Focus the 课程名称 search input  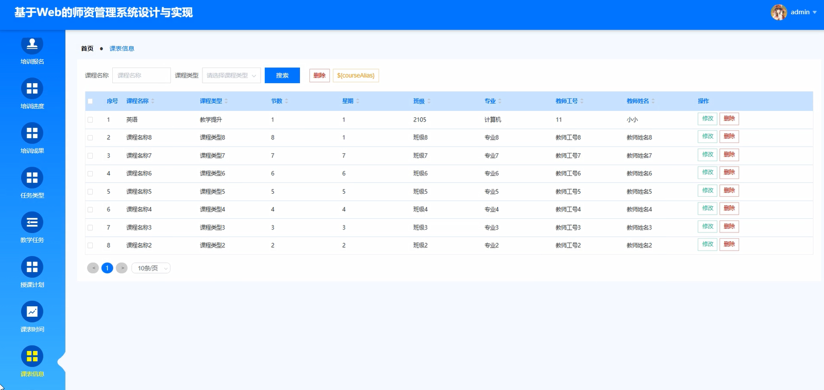tap(142, 75)
